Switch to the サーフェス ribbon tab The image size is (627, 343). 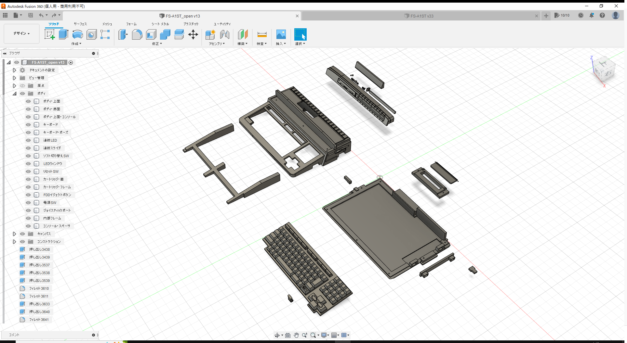click(80, 24)
